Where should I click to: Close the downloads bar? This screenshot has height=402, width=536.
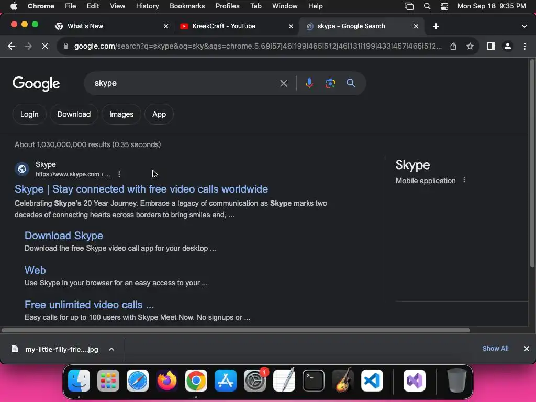tap(527, 349)
